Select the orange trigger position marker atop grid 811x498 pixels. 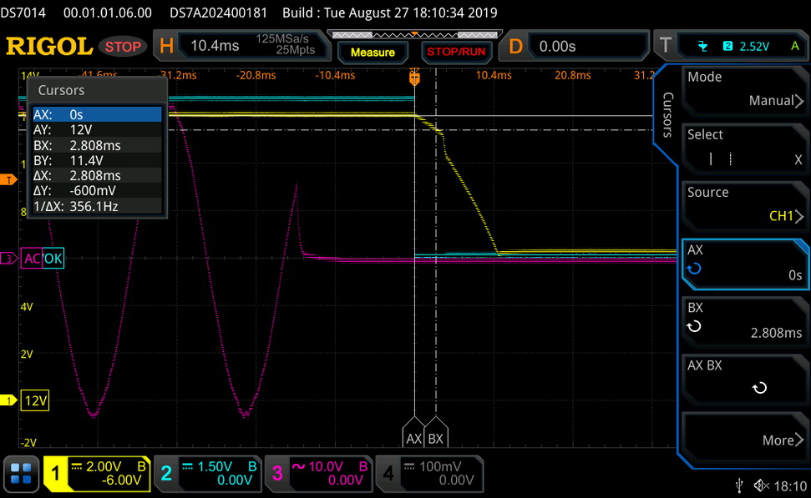[x=414, y=78]
